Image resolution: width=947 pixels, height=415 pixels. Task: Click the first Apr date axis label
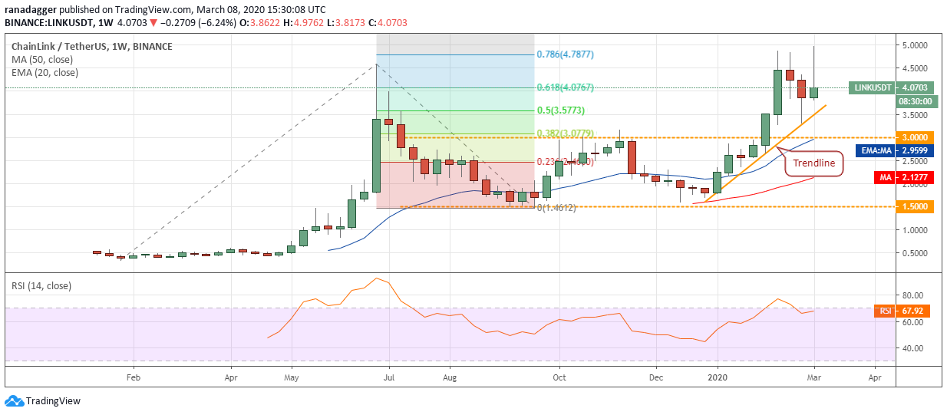click(x=230, y=377)
